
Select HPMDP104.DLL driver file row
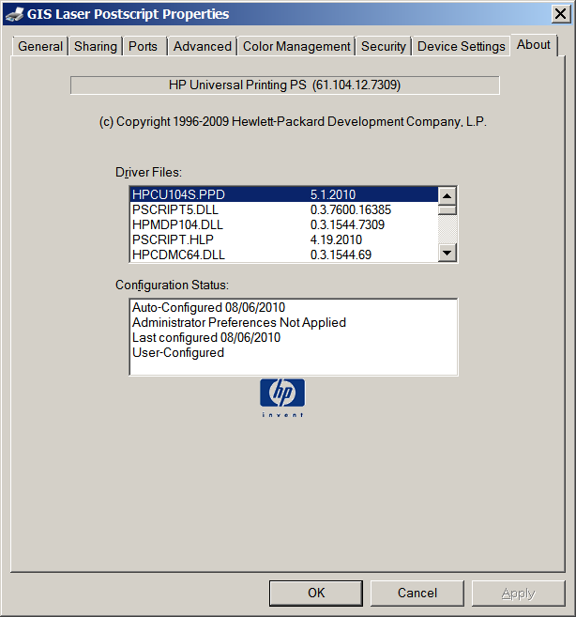(x=284, y=224)
